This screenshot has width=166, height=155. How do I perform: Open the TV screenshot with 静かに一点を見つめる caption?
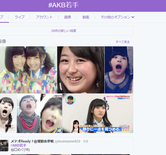(98, 113)
